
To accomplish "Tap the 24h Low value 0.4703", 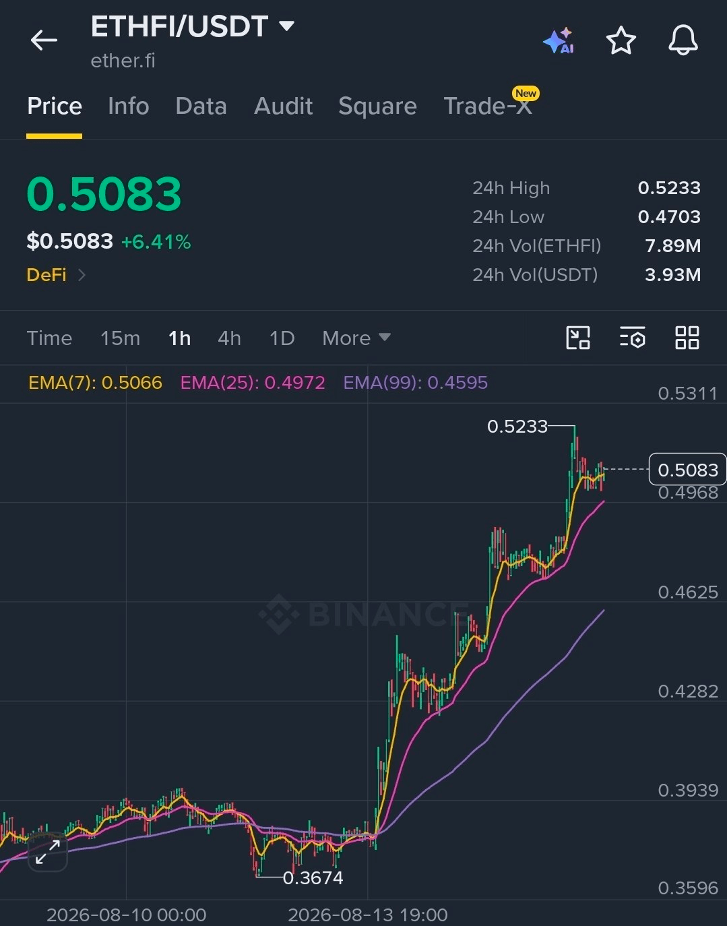I will click(669, 217).
